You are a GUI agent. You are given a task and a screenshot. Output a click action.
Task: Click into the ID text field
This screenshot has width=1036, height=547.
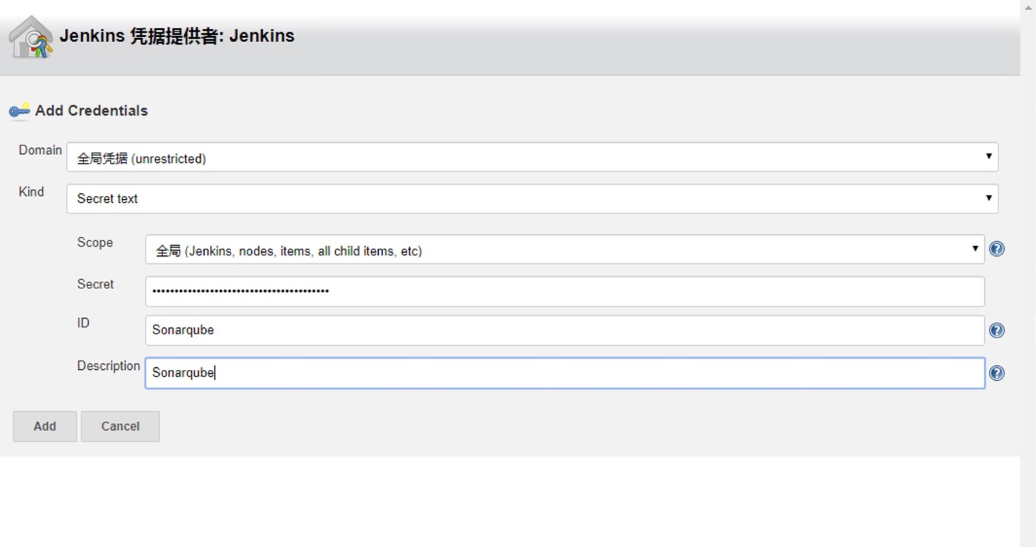click(564, 330)
